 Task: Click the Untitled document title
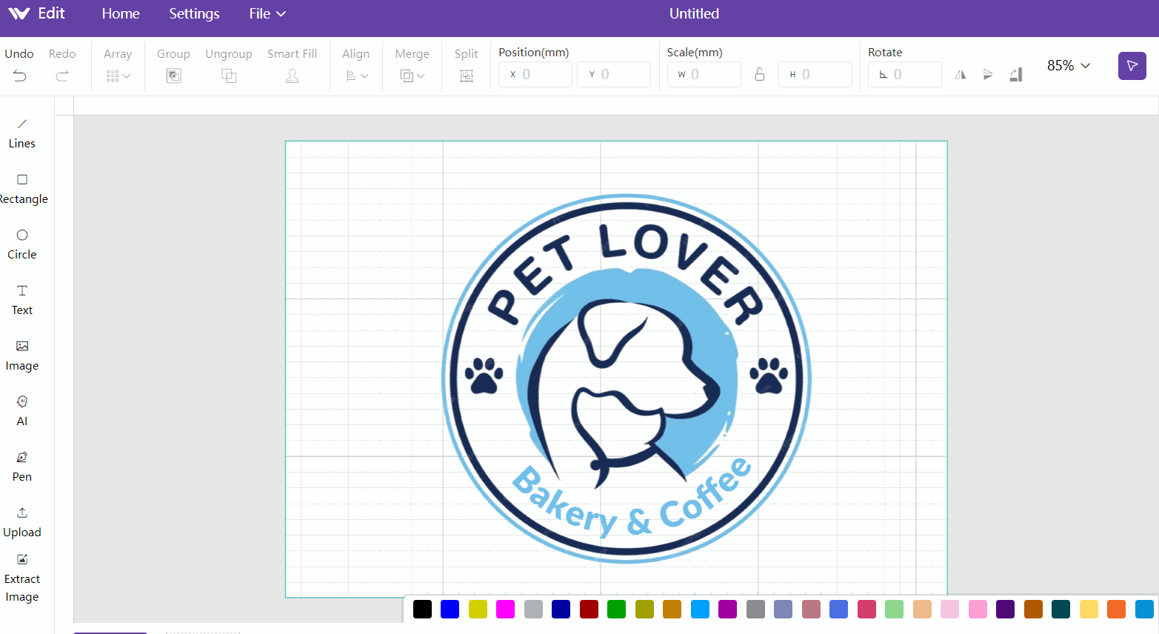694,13
